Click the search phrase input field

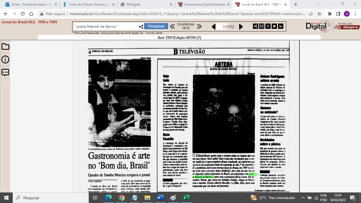point(106,26)
